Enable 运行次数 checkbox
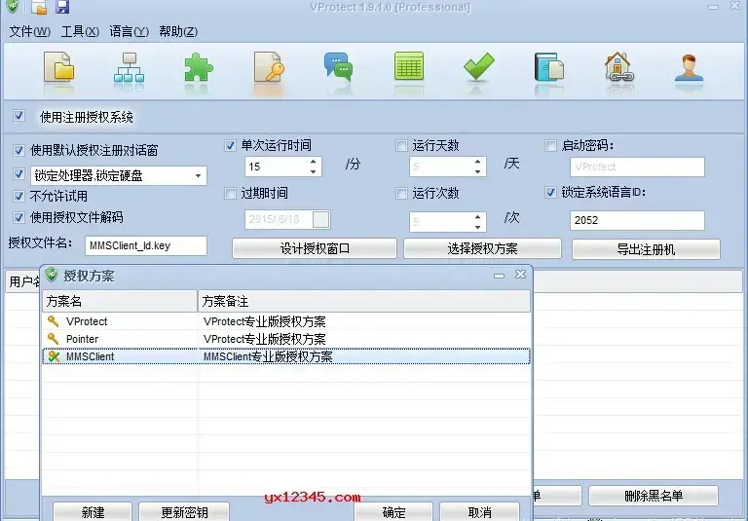 click(x=401, y=193)
